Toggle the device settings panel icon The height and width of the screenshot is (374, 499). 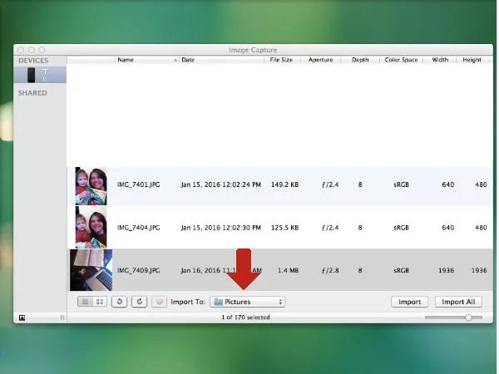[x=22, y=317]
